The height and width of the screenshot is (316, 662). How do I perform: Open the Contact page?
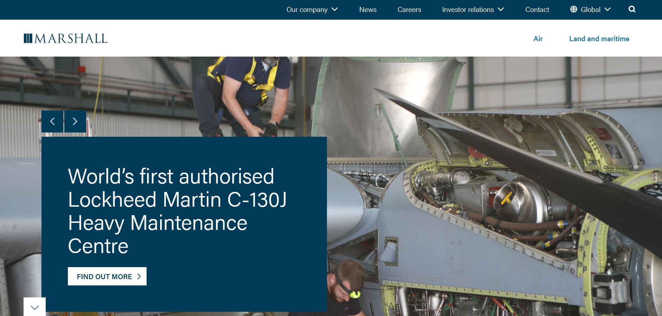537,9
